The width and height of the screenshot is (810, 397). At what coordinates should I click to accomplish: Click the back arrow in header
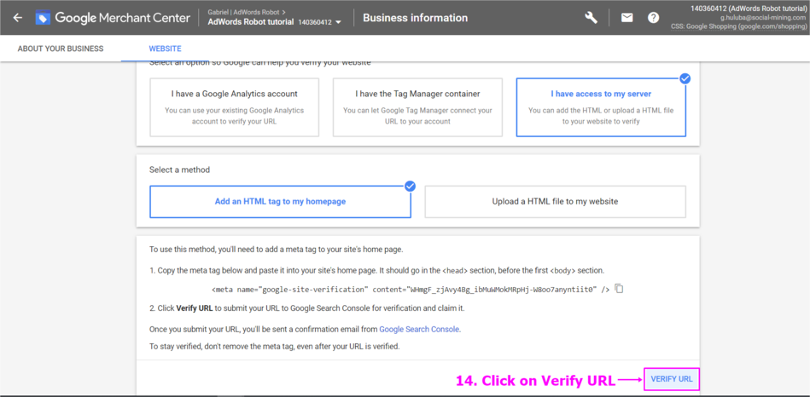point(17,18)
